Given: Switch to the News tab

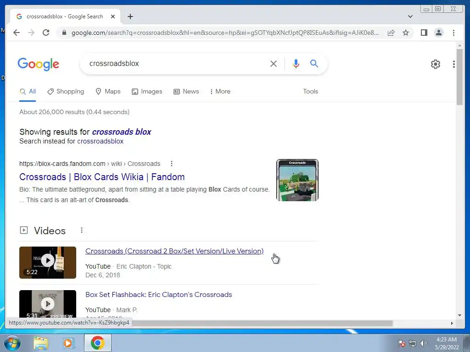Looking at the screenshot, I should tap(186, 91).
